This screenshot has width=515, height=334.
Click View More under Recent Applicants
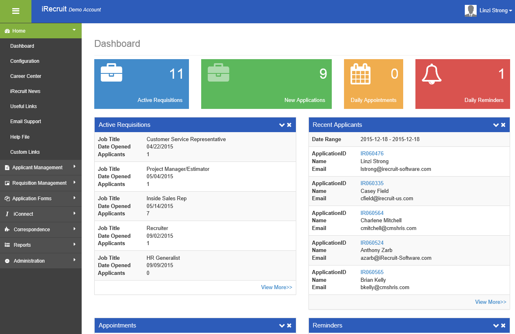[x=491, y=302]
